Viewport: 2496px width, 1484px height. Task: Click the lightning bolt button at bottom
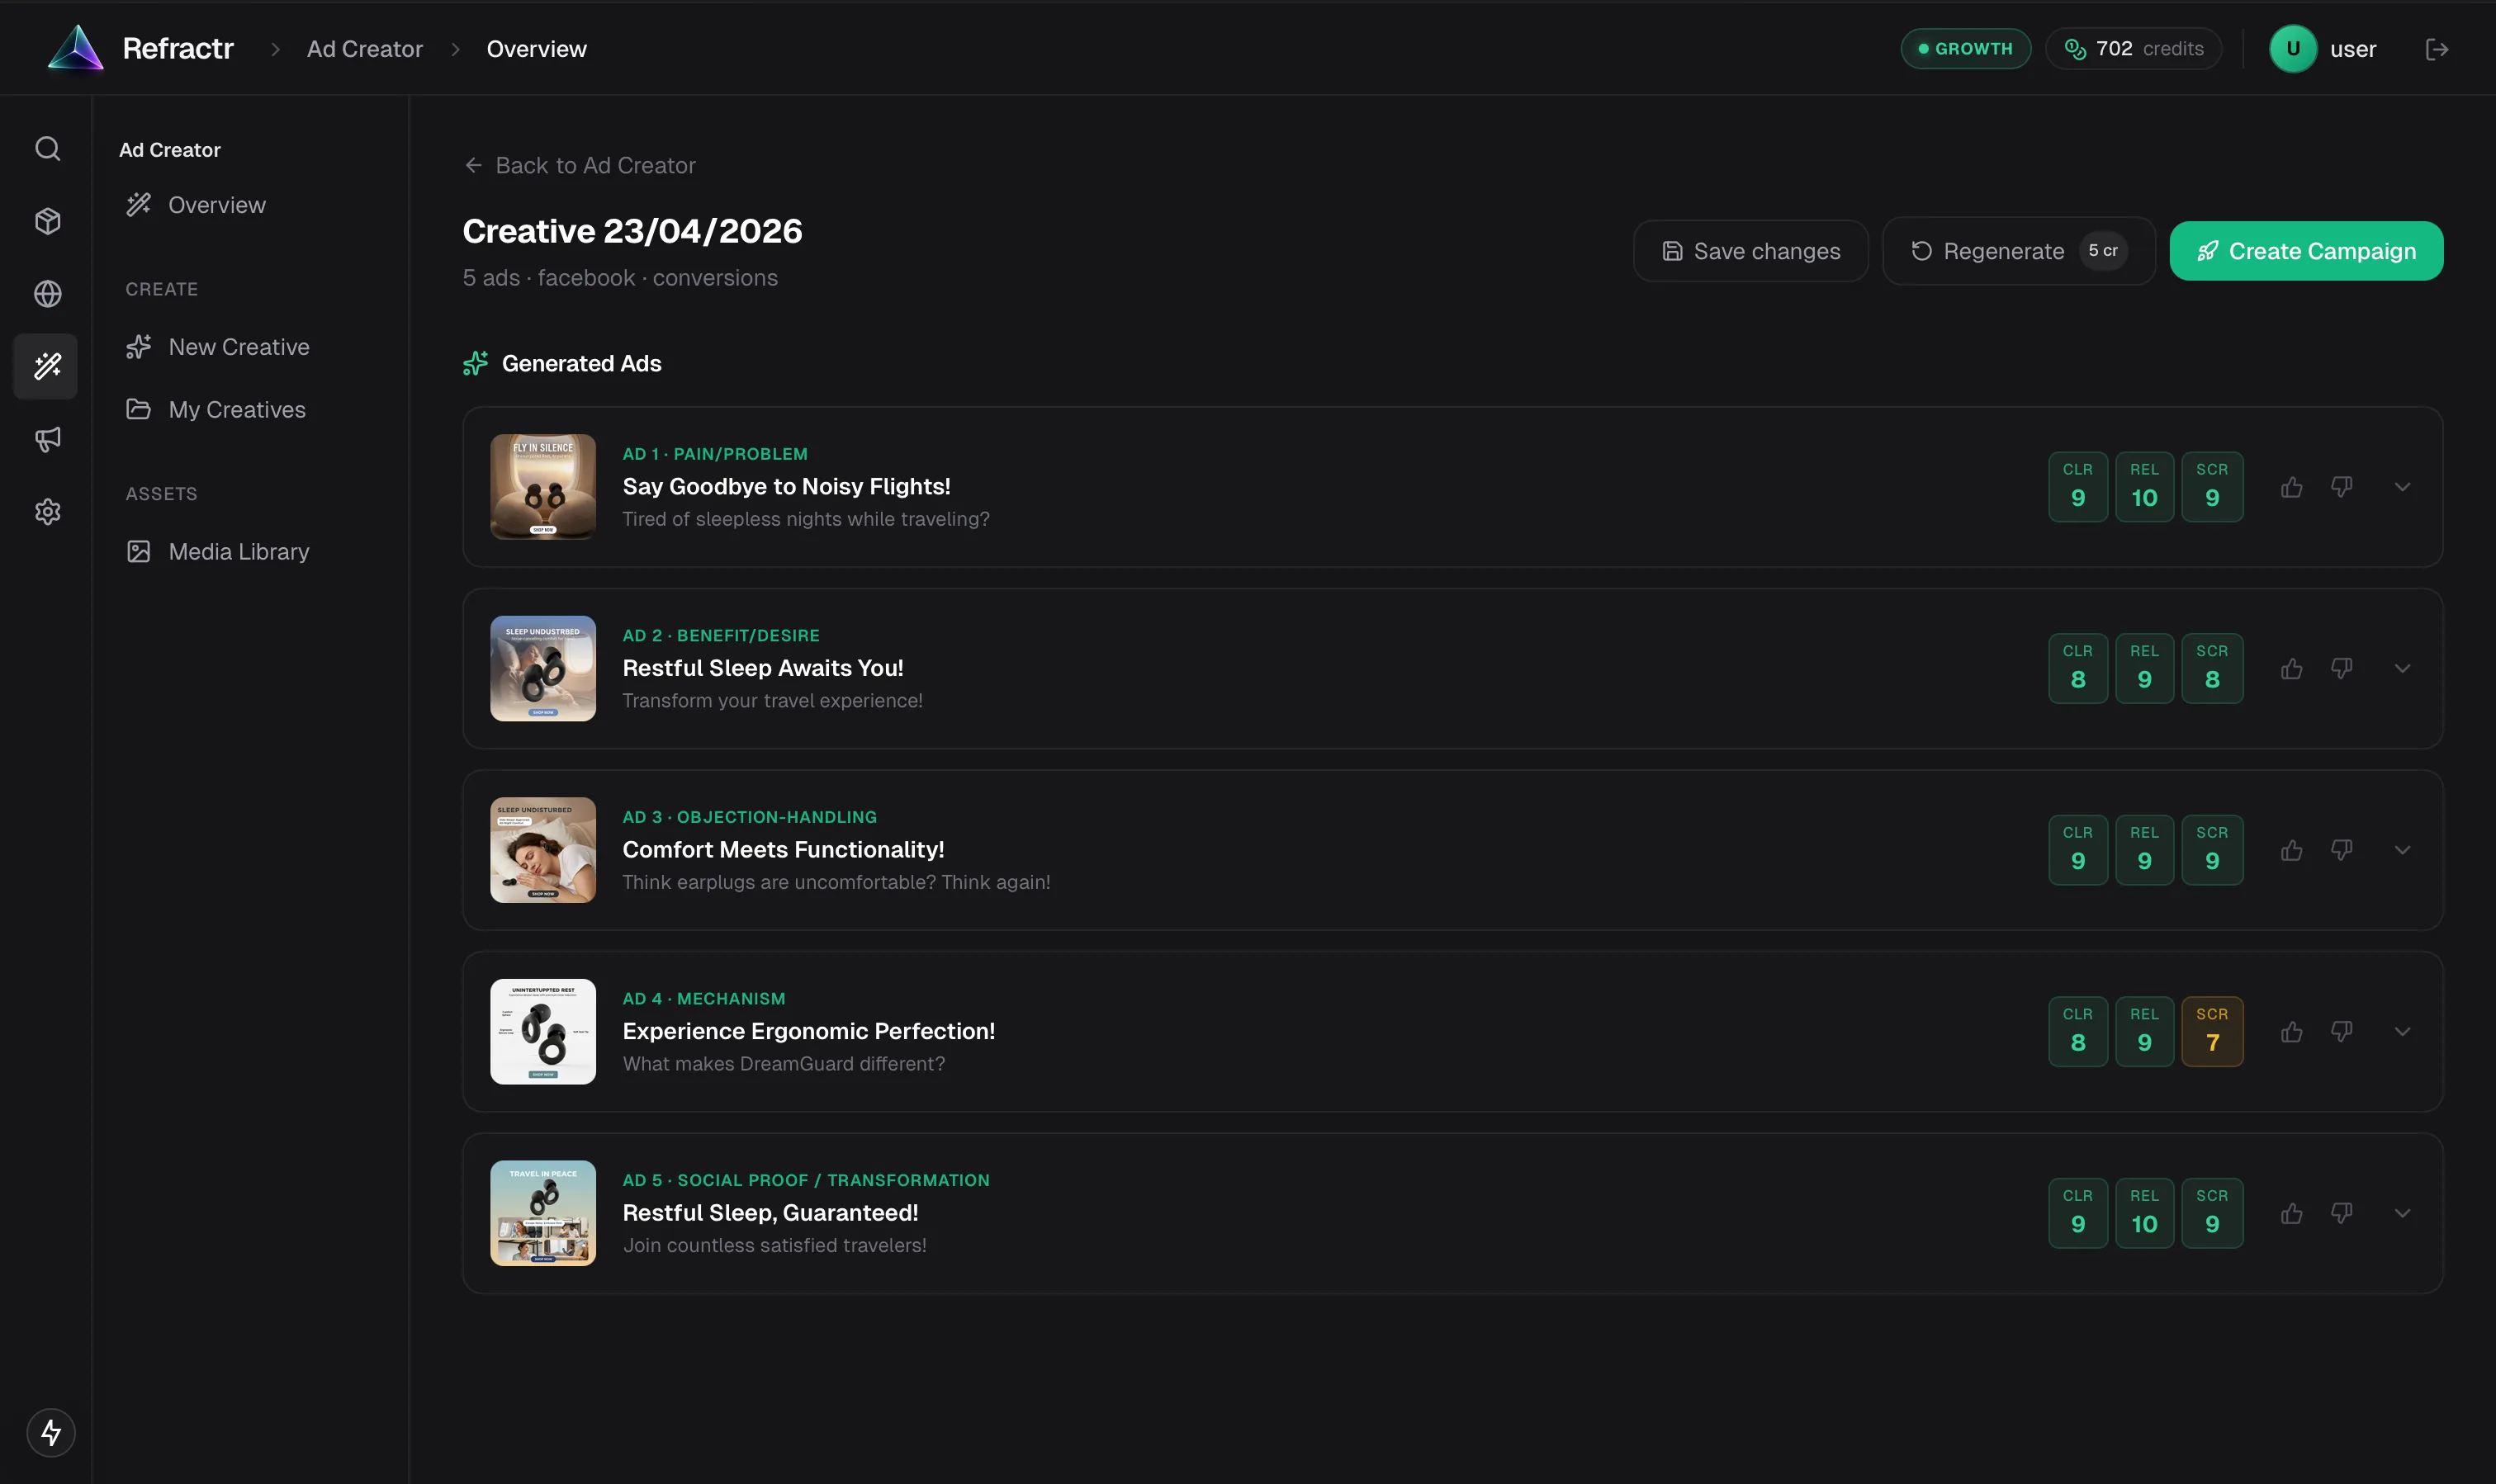(x=51, y=1432)
